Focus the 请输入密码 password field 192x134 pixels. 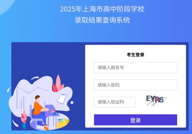click(135, 85)
